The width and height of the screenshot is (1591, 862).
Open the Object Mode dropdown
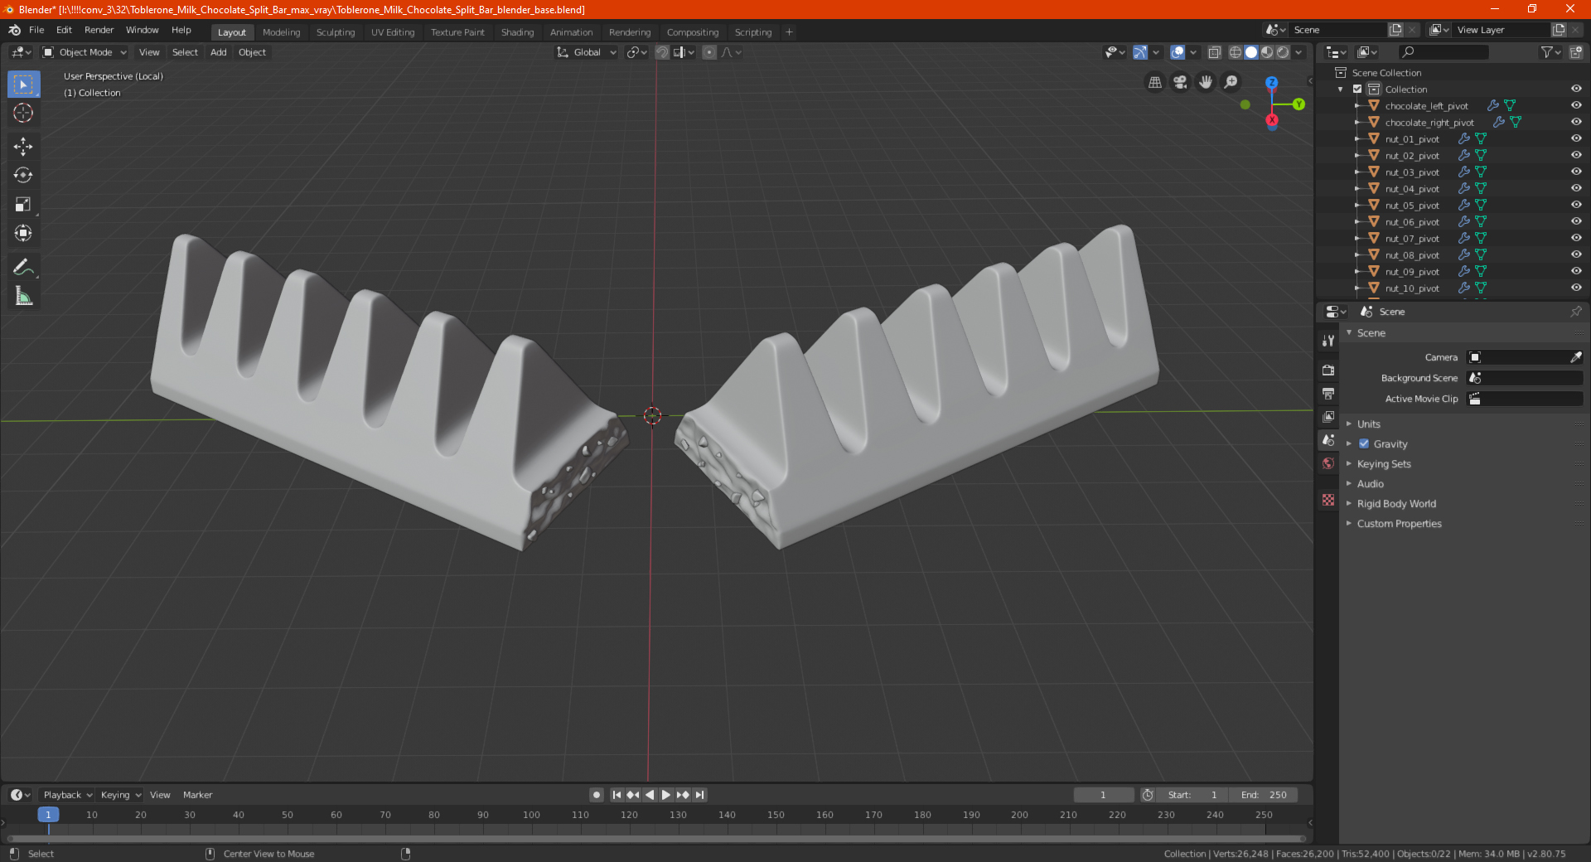pyautogui.click(x=85, y=52)
